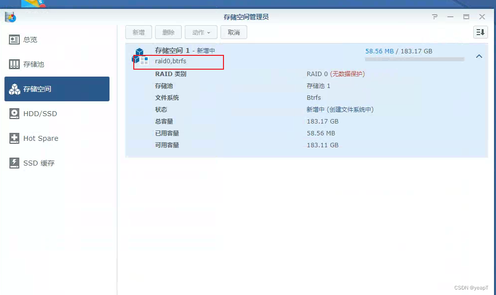This screenshot has height=295, width=496.
Task: Click the 已用容量 label
Action: pyautogui.click(x=166, y=133)
